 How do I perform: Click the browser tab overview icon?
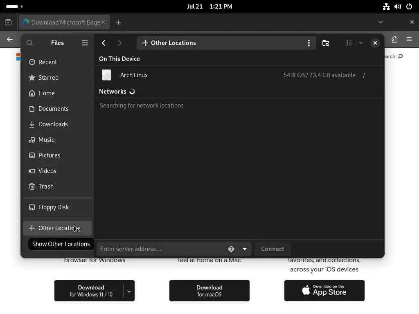pos(8,22)
